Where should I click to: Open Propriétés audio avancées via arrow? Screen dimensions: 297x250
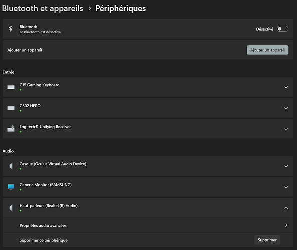tap(286, 225)
